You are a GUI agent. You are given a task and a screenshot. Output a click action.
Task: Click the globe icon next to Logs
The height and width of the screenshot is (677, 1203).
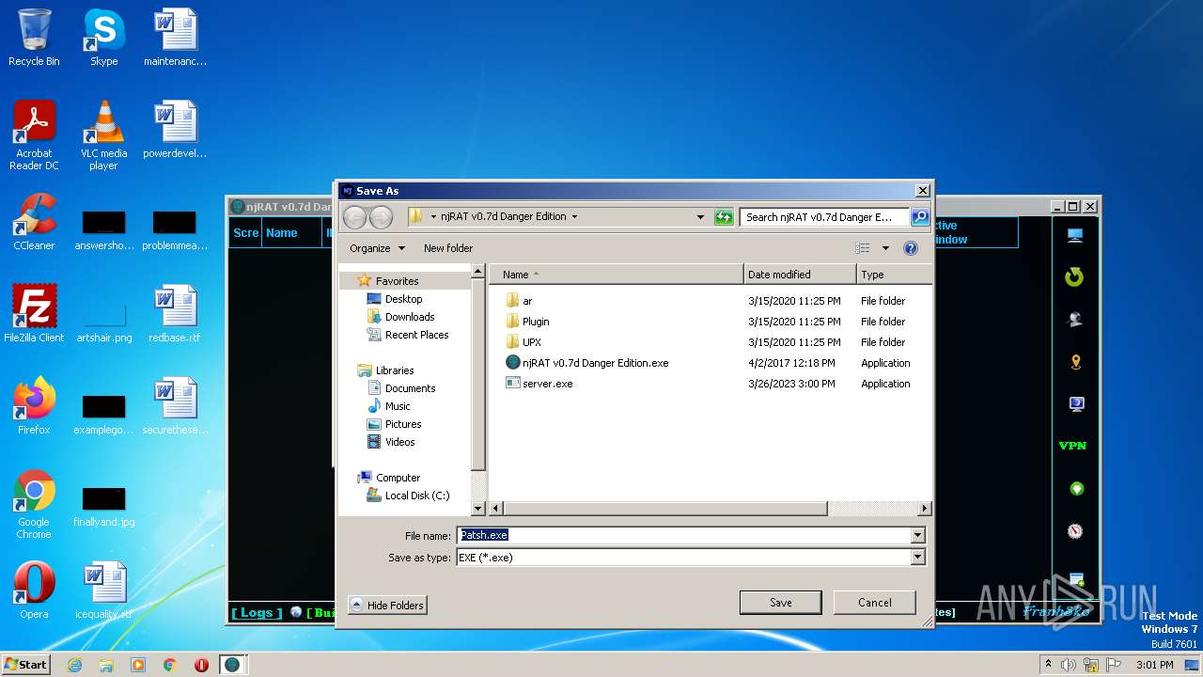point(296,612)
